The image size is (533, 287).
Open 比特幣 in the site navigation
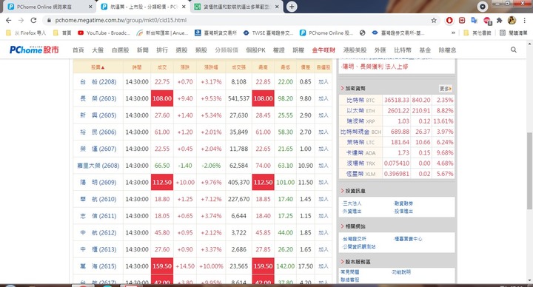pos(403,50)
